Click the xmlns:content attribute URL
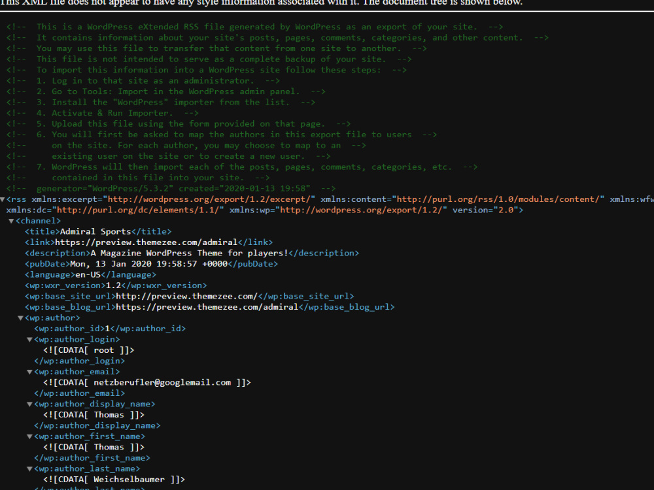The width and height of the screenshot is (654, 490). pyautogui.click(x=498, y=199)
